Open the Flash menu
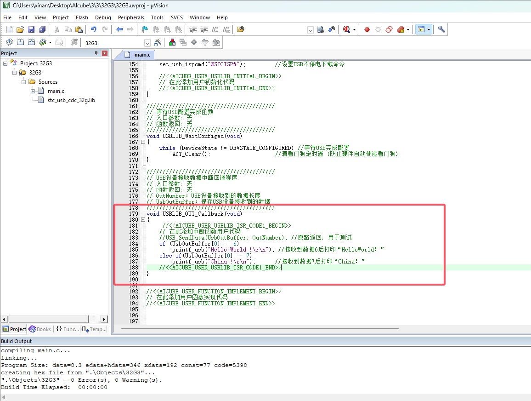 click(x=82, y=17)
